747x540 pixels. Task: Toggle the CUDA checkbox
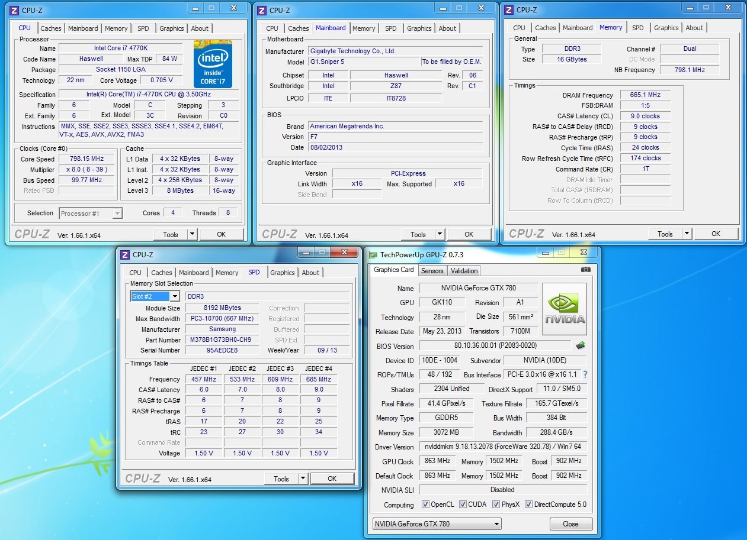click(x=463, y=505)
